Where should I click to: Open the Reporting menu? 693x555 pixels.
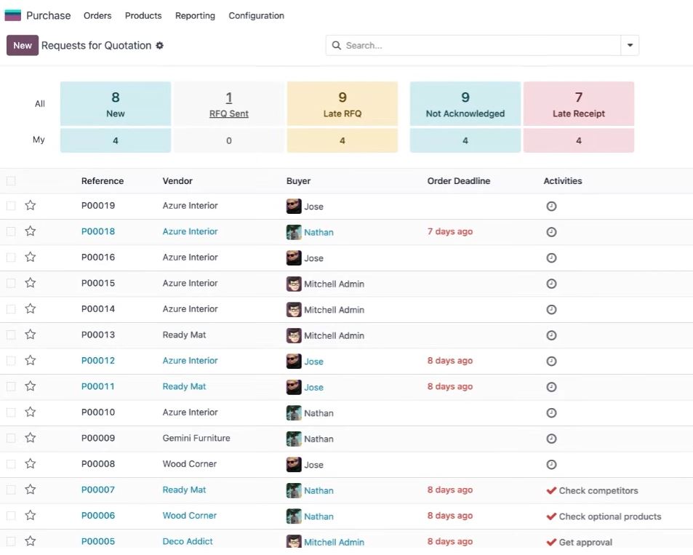(195, 15)
